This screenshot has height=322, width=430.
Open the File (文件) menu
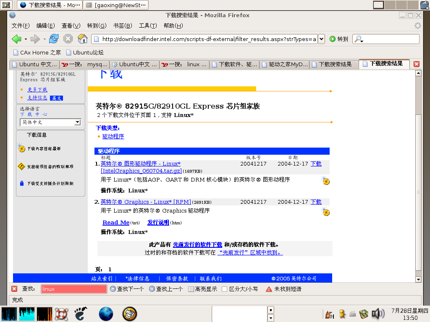click(x=21, y=26)
